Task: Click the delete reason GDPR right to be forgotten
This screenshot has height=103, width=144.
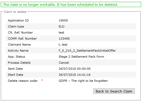Action: 83,81
